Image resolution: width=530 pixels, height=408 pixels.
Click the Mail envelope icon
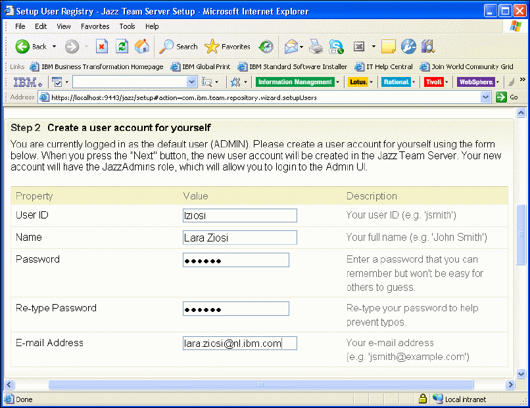291,47
